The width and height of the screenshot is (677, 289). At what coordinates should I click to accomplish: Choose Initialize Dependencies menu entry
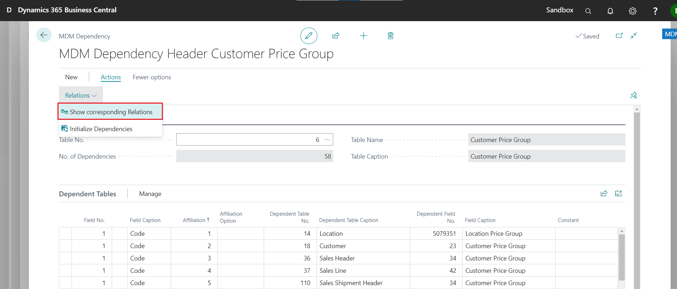tap(110, 129)
